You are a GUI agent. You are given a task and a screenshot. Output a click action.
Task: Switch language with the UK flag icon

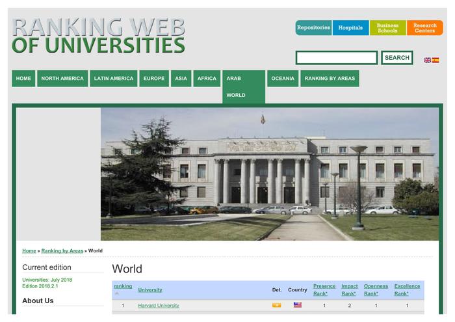click(x=427, y=60)
